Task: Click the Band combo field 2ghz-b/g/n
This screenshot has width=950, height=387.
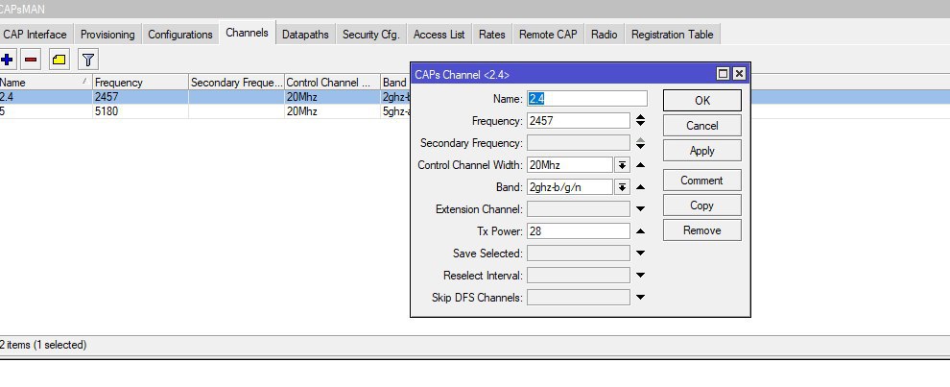Action: (570, 187)
